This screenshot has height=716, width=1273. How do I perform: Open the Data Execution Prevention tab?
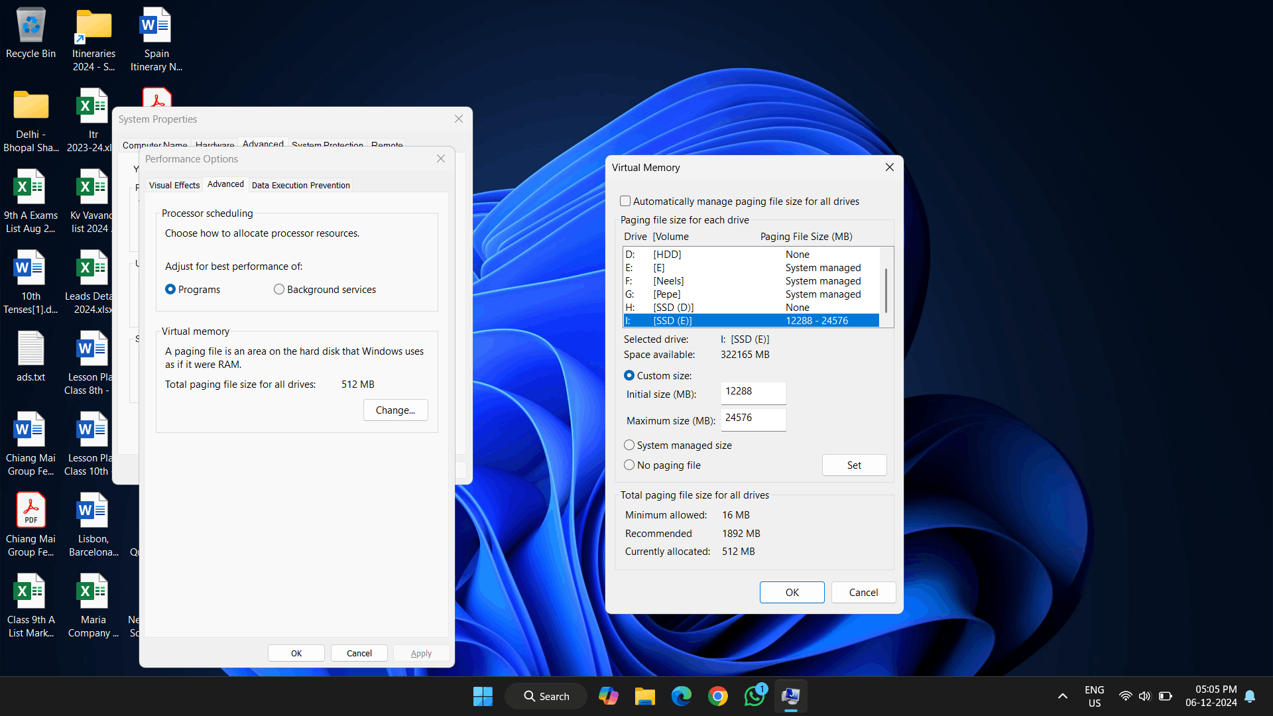[300, 185]
